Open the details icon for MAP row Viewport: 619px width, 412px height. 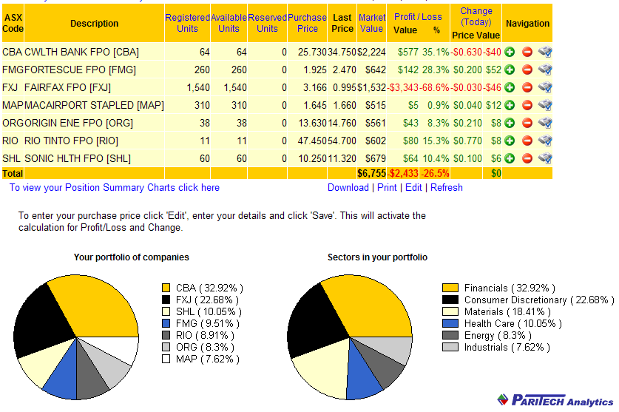[545, 105]
